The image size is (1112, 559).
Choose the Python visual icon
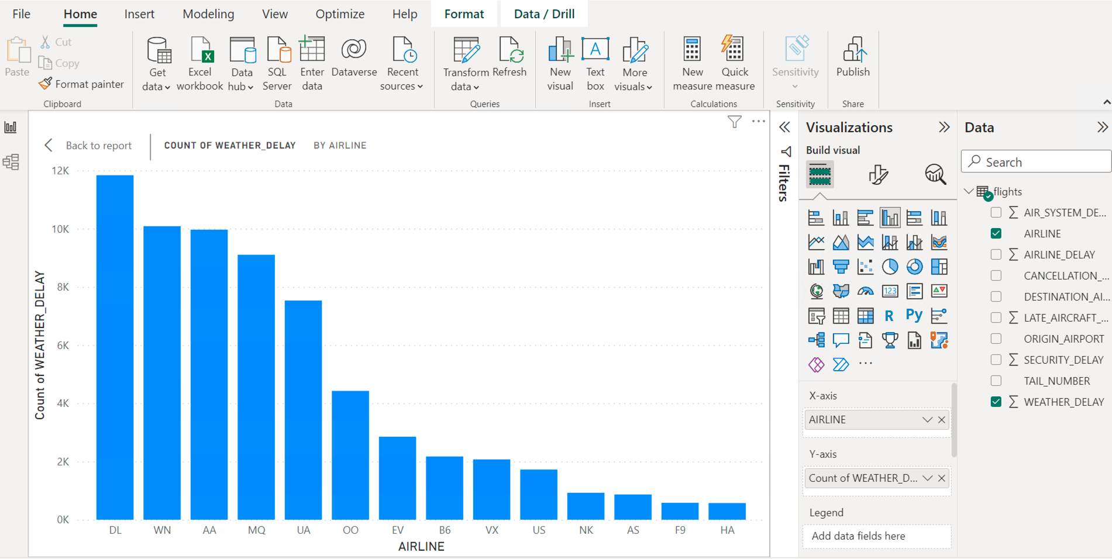[x=914, y=316]
